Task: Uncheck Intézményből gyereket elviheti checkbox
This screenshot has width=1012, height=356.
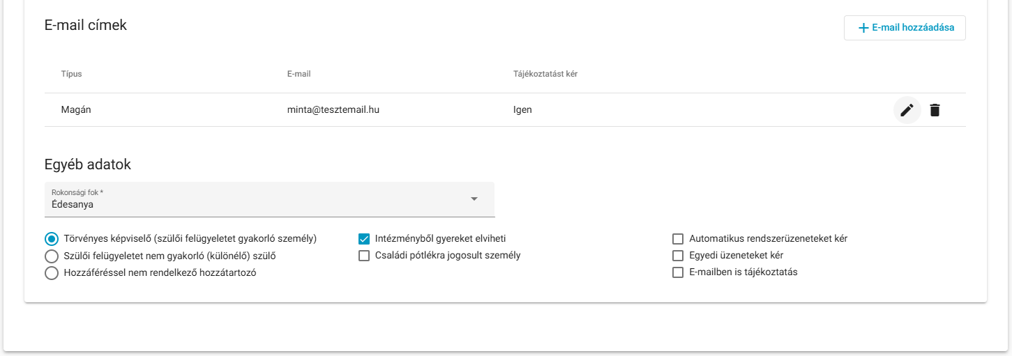Action: 364,238
